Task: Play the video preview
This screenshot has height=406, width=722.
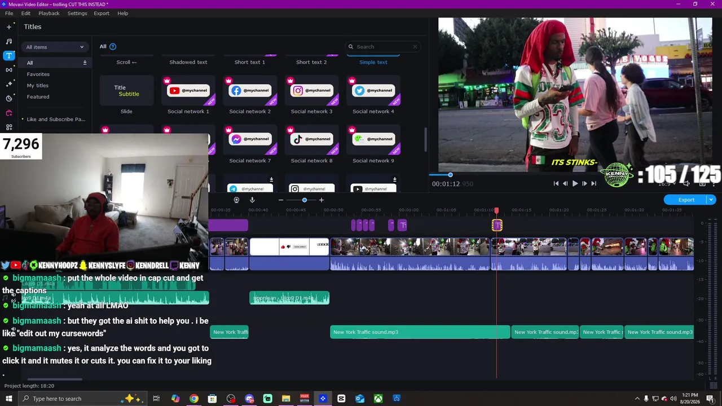Action: click(575, 183)
